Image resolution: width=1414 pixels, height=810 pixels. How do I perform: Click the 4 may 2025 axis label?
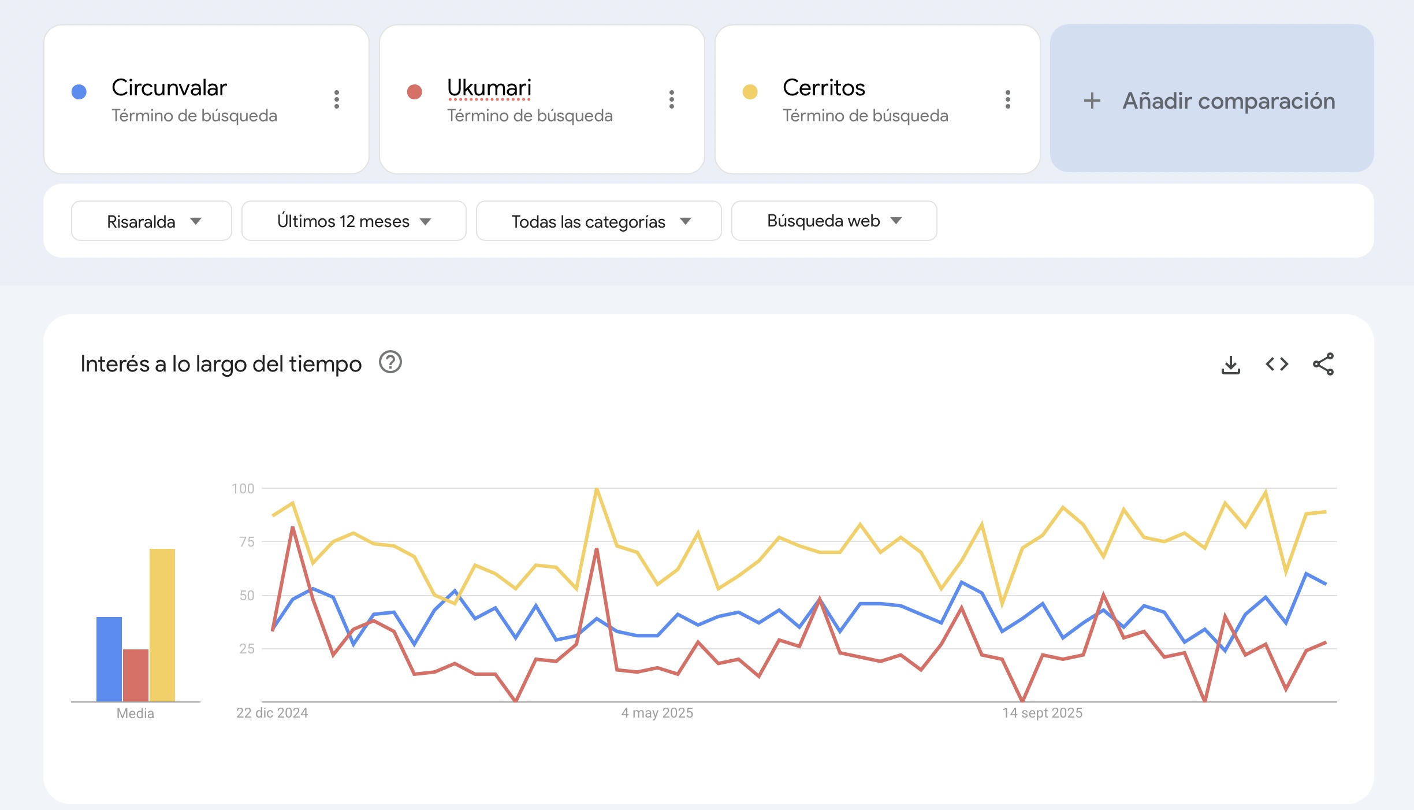pyautogui.click(x=657, y=713)
